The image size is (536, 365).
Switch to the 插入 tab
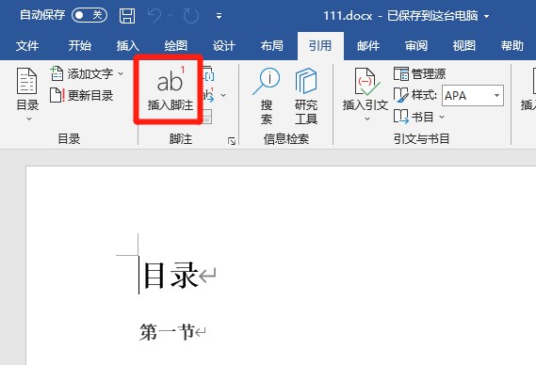[x=127, y=45]
